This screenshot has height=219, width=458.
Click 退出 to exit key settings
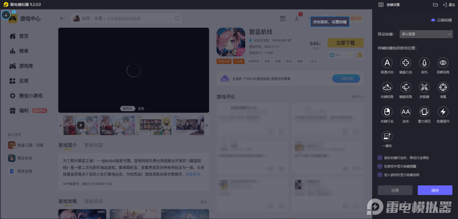[x=449, y=5]
